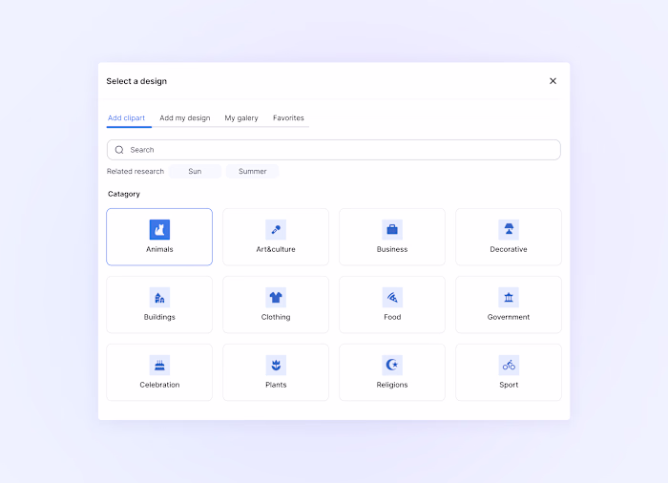Click the Animals label text
This screenshot has width=668, height=483.
tap(159, 249)
